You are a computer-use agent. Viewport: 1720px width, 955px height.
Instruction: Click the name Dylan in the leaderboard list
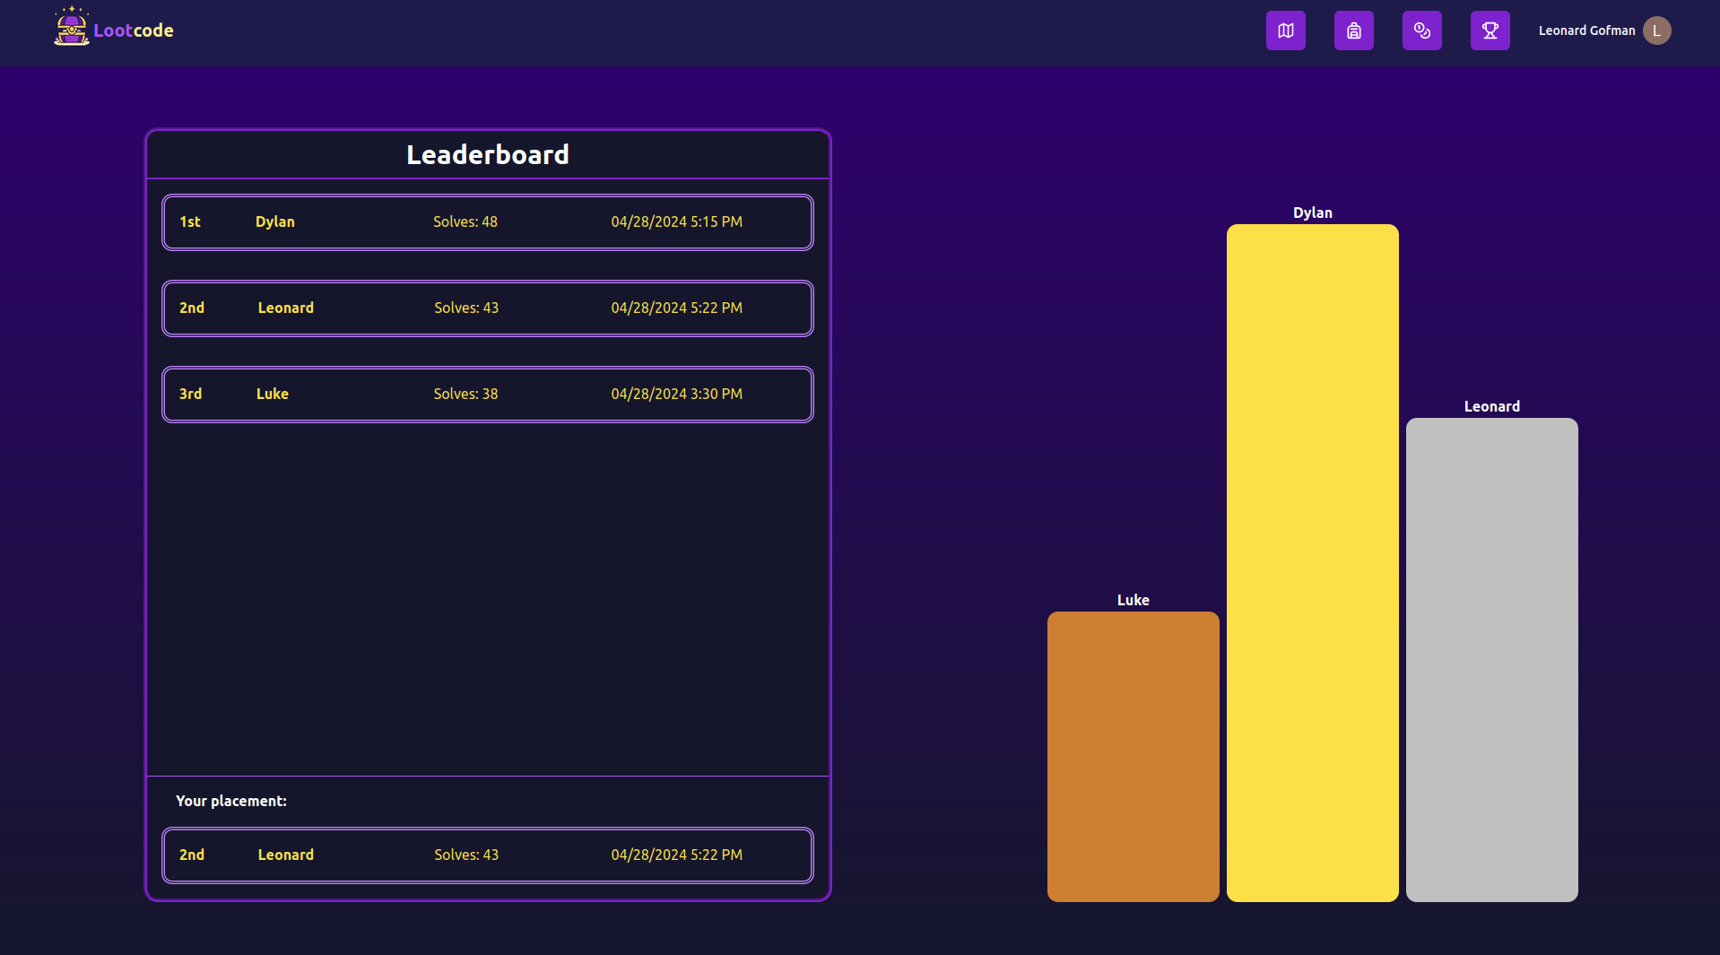275,222
